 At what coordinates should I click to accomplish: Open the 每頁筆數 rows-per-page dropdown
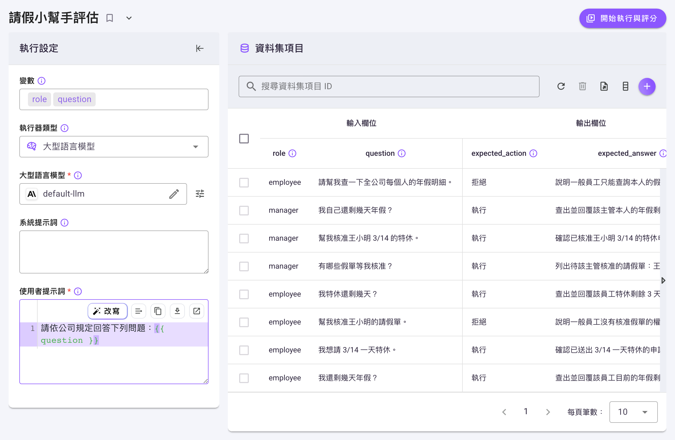(x=633, y=412)
